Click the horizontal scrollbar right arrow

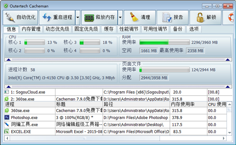(224, 138)
